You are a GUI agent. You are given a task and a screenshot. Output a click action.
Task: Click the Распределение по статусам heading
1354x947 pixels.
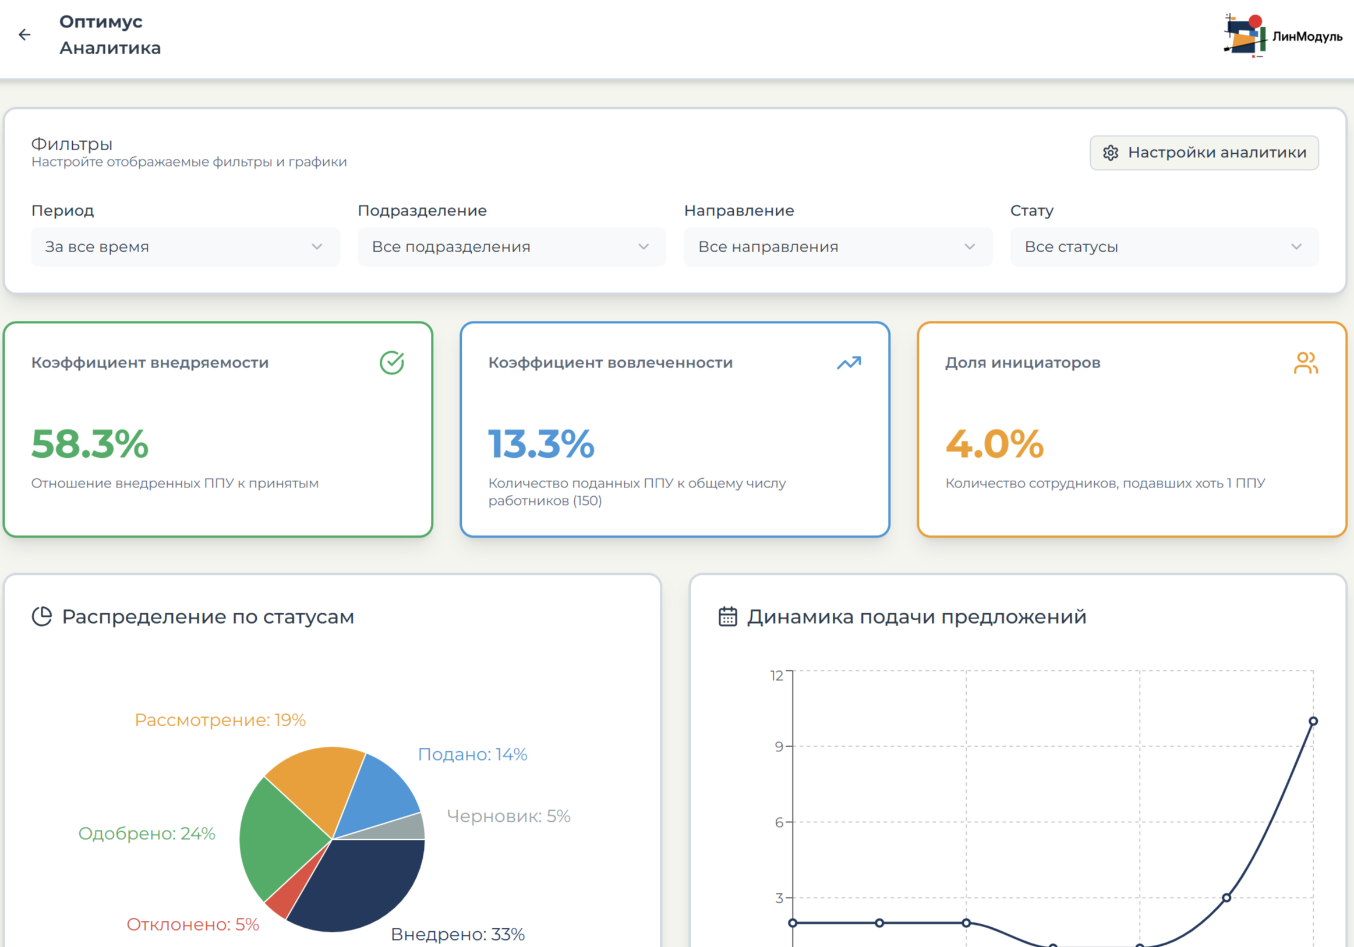pyautogui.click(x=208, y=616)
